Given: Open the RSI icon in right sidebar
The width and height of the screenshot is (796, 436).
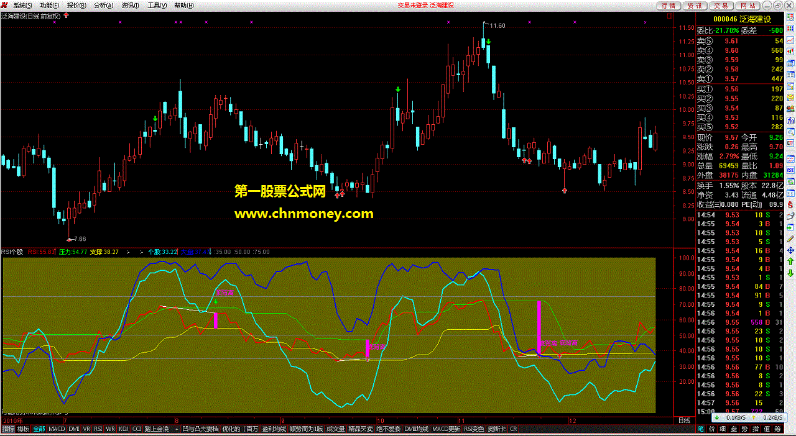Looking at the screenshot, I should click(790, 170).
